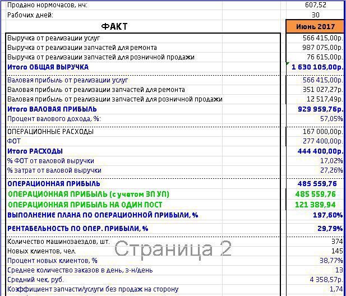Select the value 987 075,00р.
The image size is (346, 296).
pyautogui.click(x=323, y=48)
